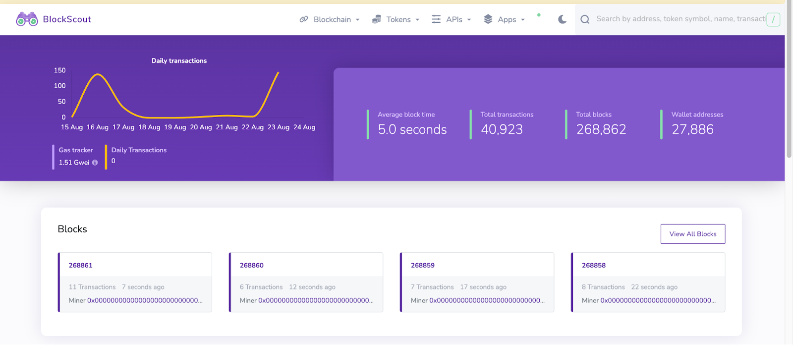Image resolution: width=793 pixels, height=345 pixels.
Task: Toggle dark mode with the moon icon
Action: (562, 19)
